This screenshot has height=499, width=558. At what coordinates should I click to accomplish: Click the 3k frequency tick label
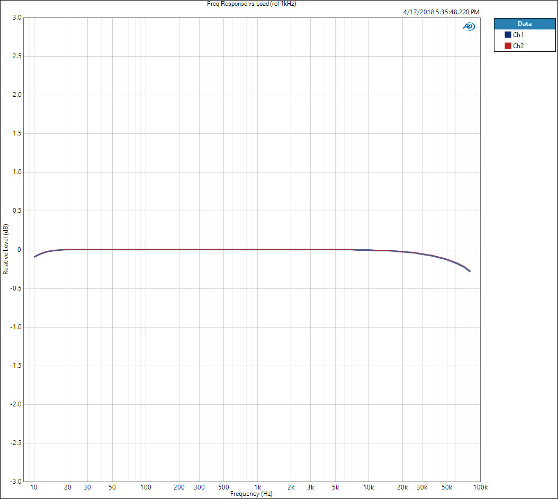point(310,487)
